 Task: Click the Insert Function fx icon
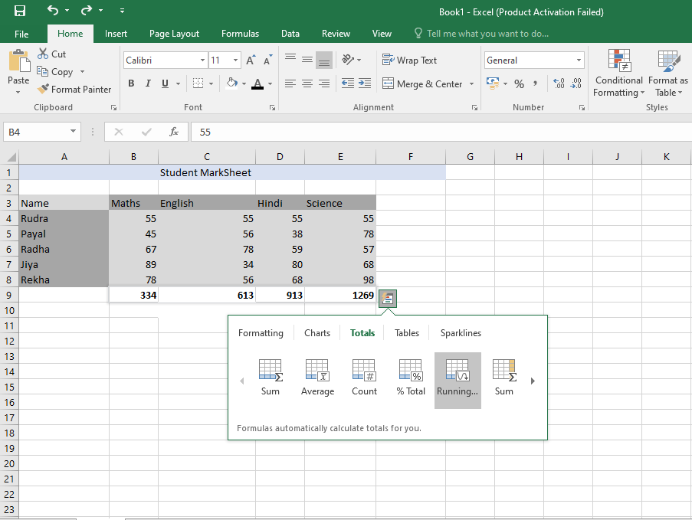point(174,132)
